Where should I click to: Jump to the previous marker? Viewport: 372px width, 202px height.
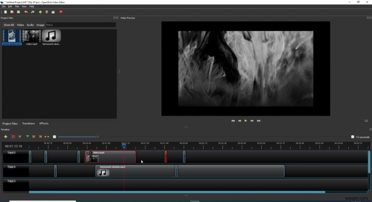(x=34, y=137)
